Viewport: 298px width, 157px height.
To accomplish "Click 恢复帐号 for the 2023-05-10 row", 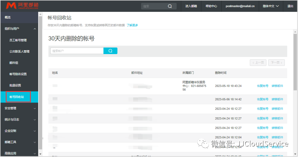I will (x=262, y=86).
